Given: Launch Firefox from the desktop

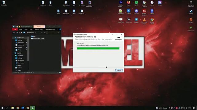Looking at the screenshot, I should [x=129, y=3].
